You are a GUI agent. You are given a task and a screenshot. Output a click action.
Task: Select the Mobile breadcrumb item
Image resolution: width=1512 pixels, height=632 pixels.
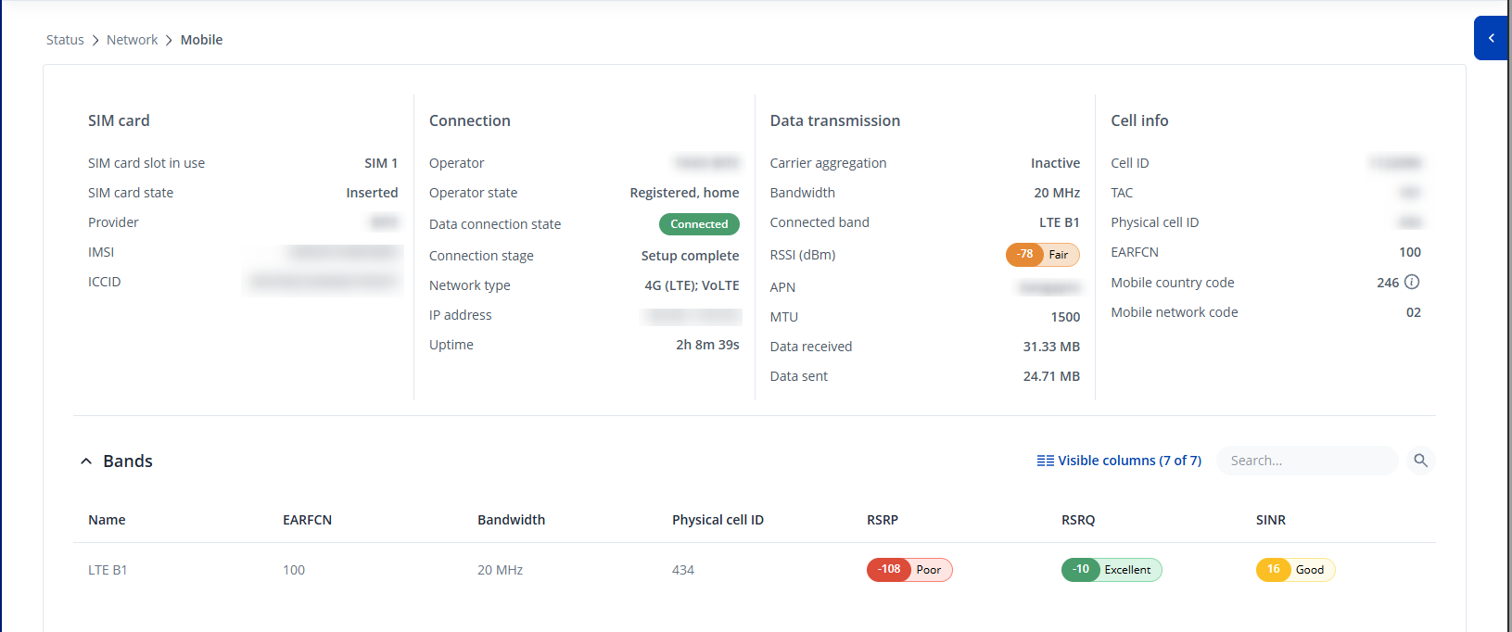[201, 40]
